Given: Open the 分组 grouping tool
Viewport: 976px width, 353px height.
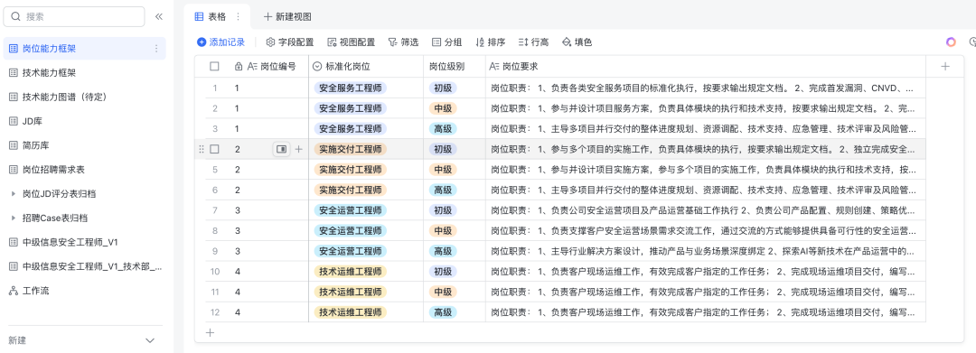Looking at the screenshot, I should pyautogui.click(x=447, y=42).
